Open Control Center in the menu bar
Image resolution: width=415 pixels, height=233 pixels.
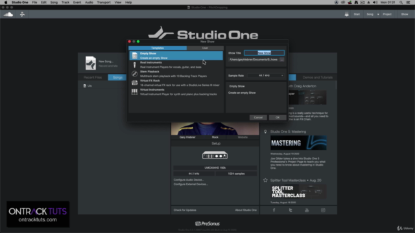(x=408, y=3)
